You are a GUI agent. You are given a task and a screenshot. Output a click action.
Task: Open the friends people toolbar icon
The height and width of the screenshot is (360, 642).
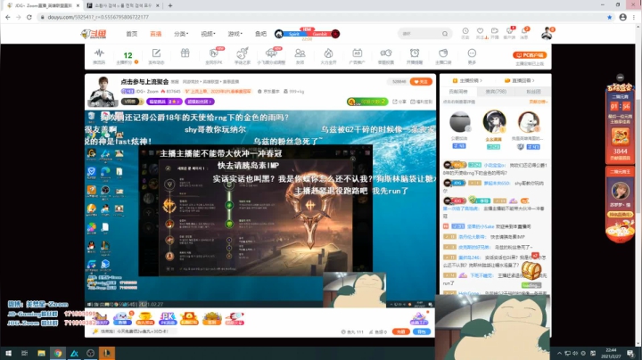300,55
